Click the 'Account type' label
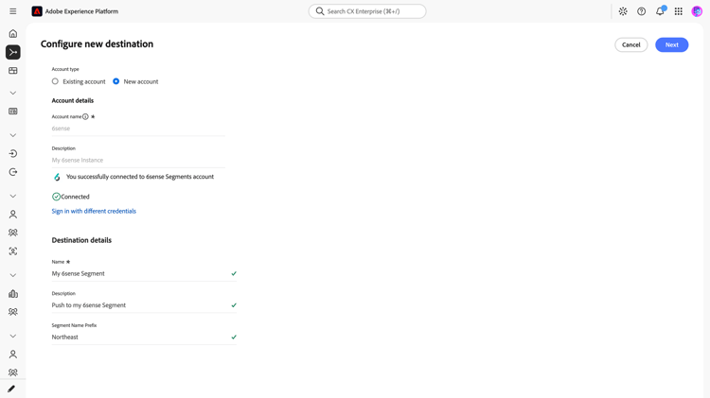710x398 pixels. point(65,69)
